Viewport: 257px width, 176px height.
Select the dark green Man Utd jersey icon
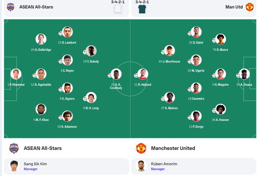143,9
